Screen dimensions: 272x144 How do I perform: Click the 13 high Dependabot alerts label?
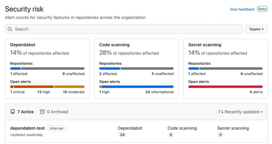click(44, 92)
